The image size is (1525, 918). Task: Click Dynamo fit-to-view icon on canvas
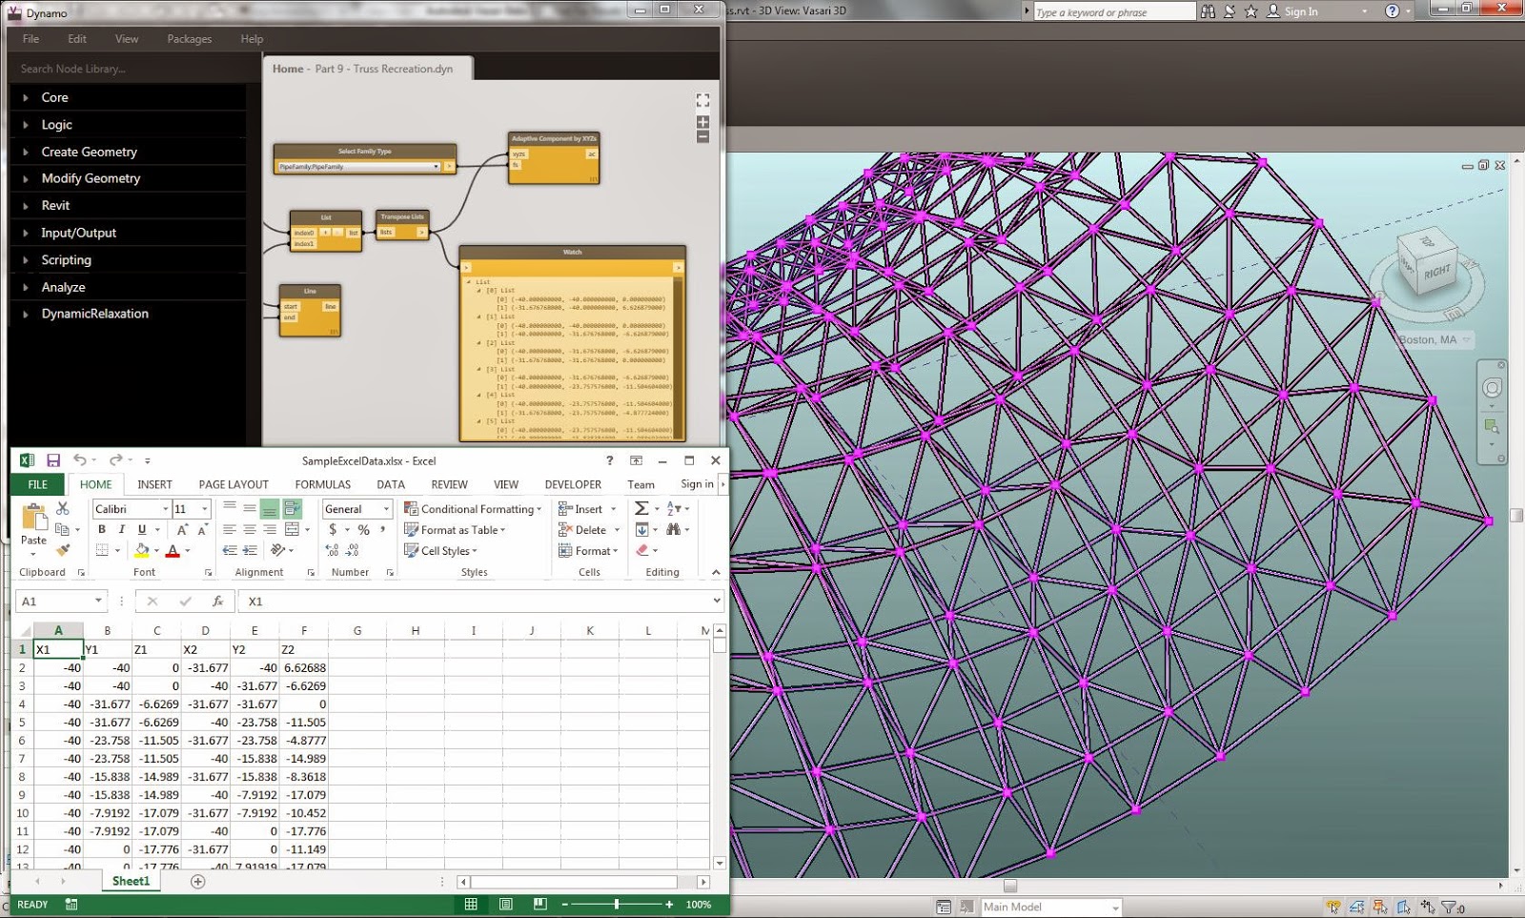[702, 100]
